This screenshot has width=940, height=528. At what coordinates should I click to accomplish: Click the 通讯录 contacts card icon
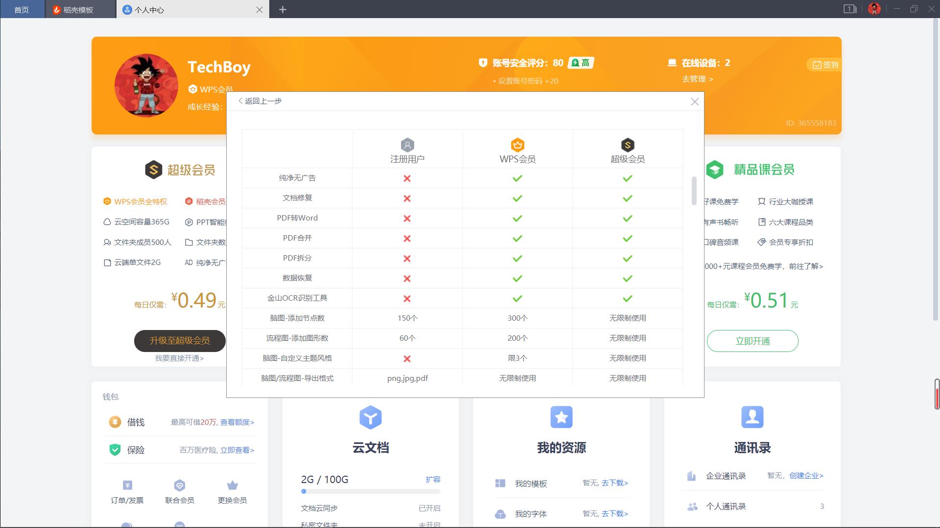pos(752,418)
